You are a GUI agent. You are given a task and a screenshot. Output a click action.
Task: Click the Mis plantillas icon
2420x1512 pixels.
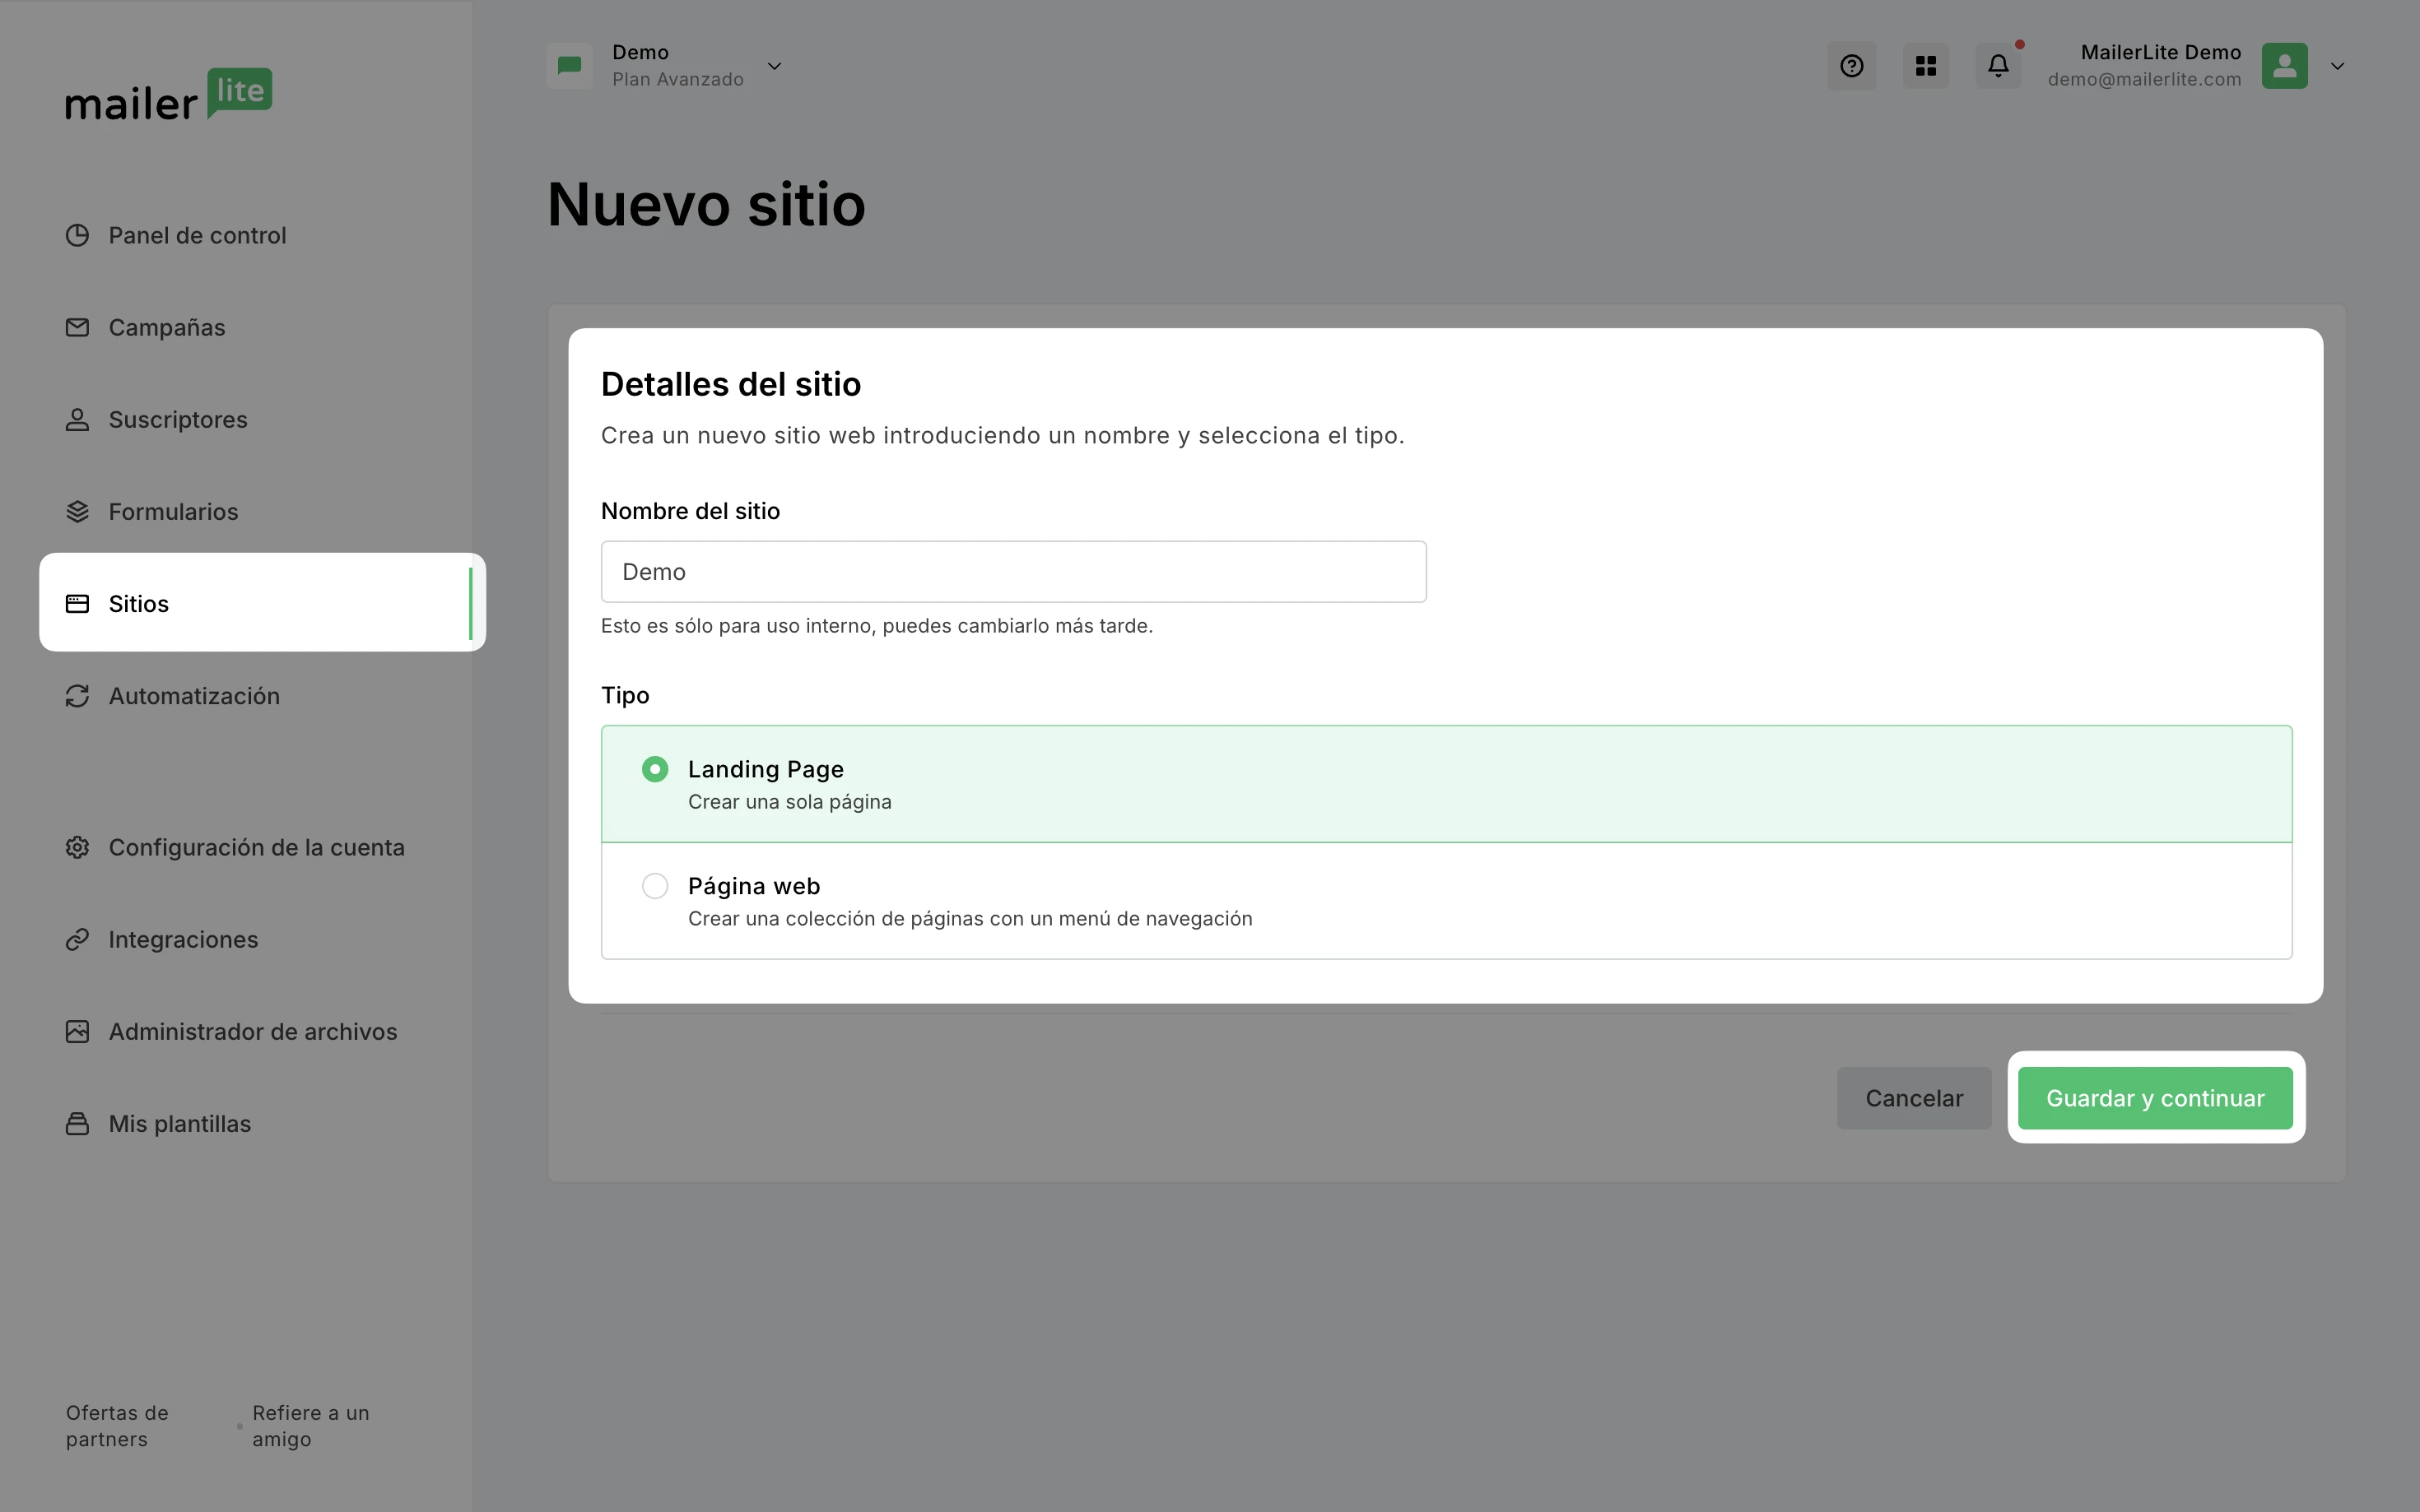coord(77,1123)
